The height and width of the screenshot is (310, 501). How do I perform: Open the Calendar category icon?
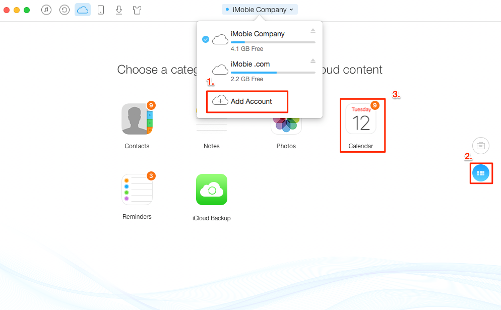click(361, 119)
